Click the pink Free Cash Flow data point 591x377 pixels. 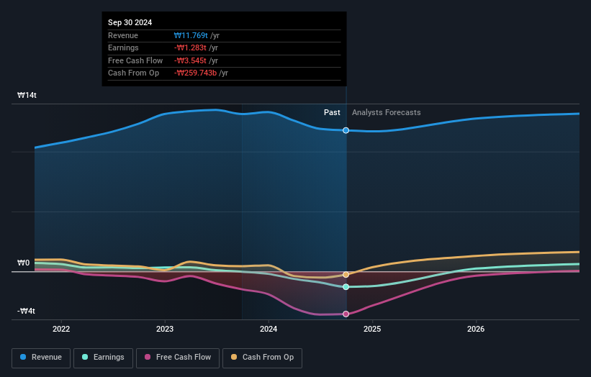tap(346, 314)
